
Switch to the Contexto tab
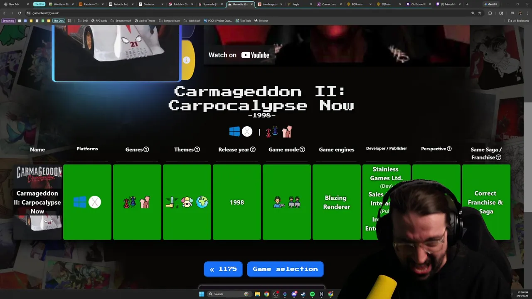click(x=151, y=4)
